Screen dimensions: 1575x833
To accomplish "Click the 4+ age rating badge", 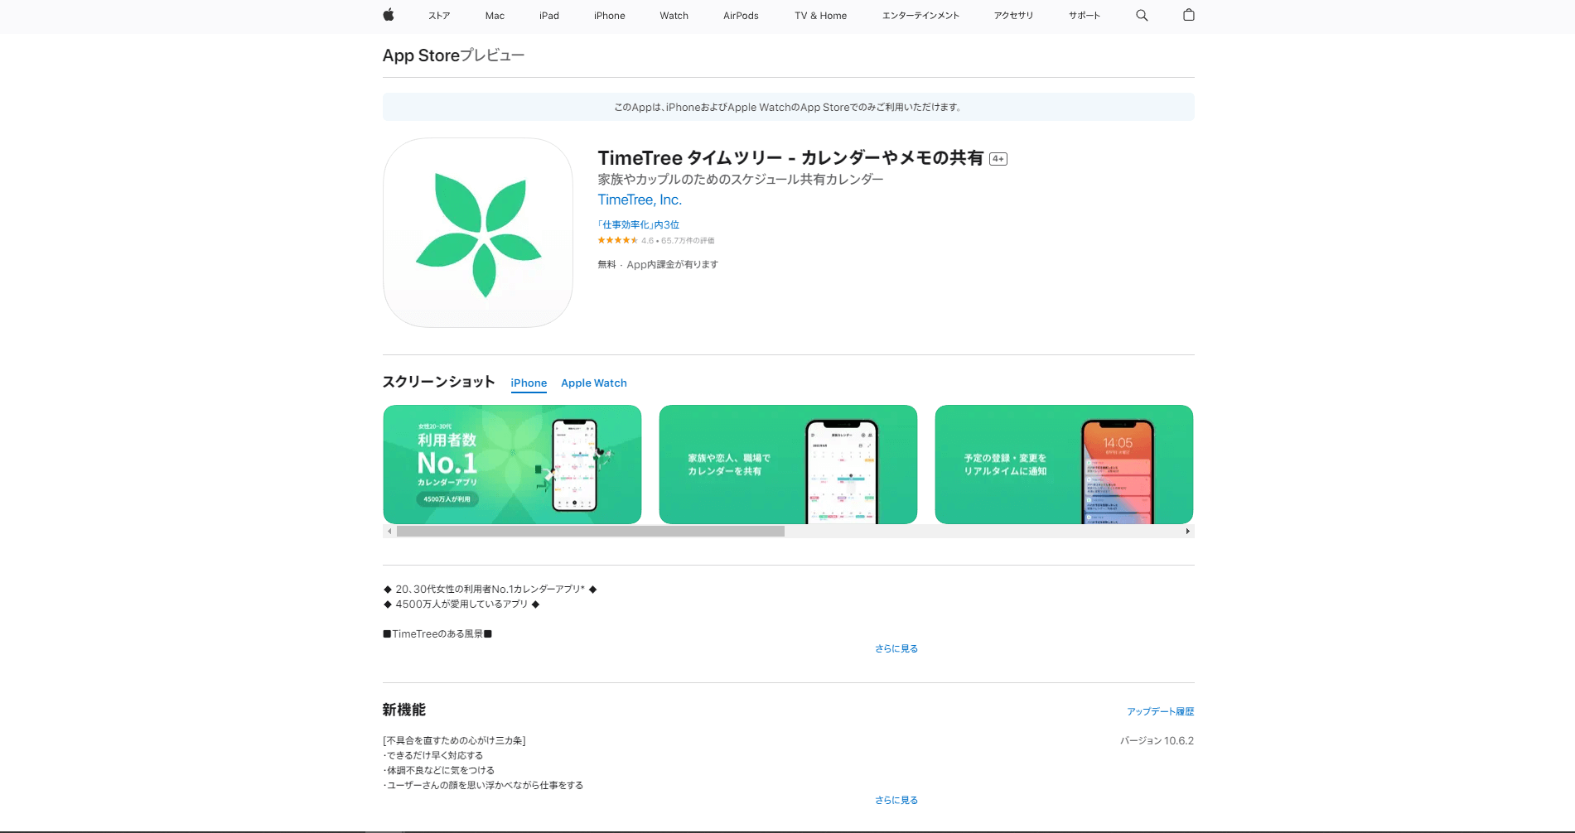I will 998,159.
